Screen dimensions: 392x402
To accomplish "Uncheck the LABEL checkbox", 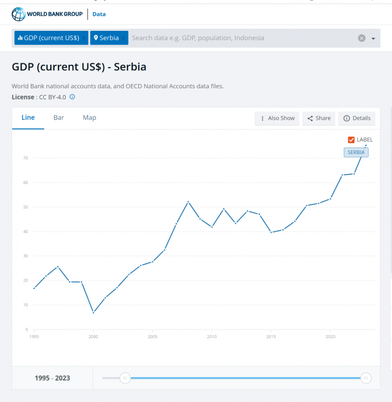I will [x=351, y=140].
